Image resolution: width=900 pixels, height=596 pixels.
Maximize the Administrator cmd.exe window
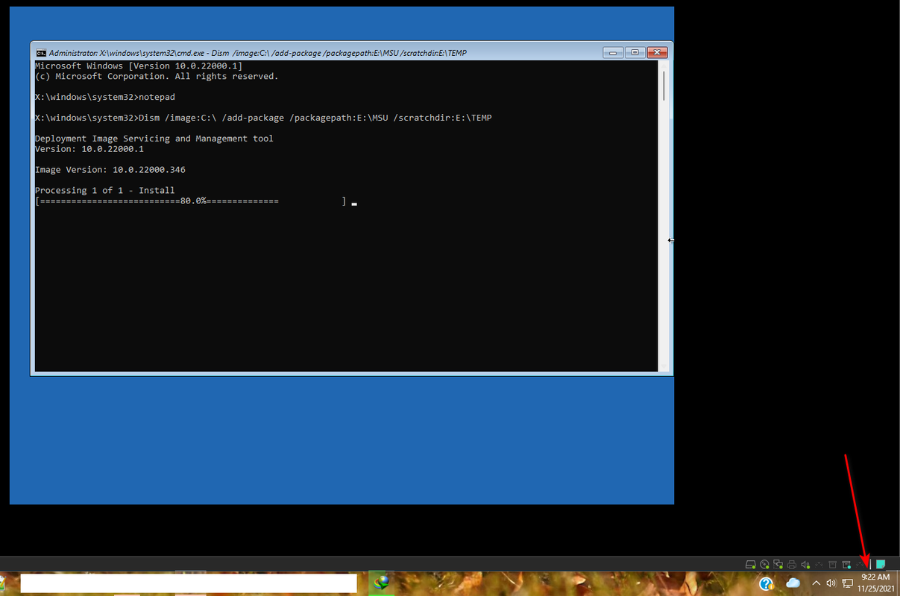point(635,52)
